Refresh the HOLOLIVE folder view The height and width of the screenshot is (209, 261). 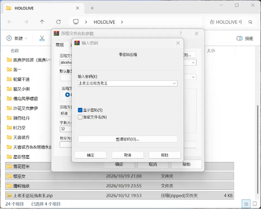coord(58,22)
